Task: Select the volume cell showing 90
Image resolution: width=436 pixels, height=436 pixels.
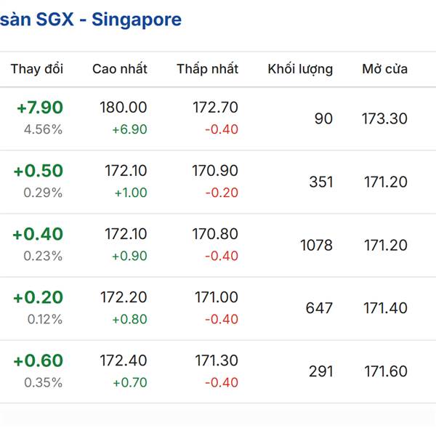Action: (323, 118)
